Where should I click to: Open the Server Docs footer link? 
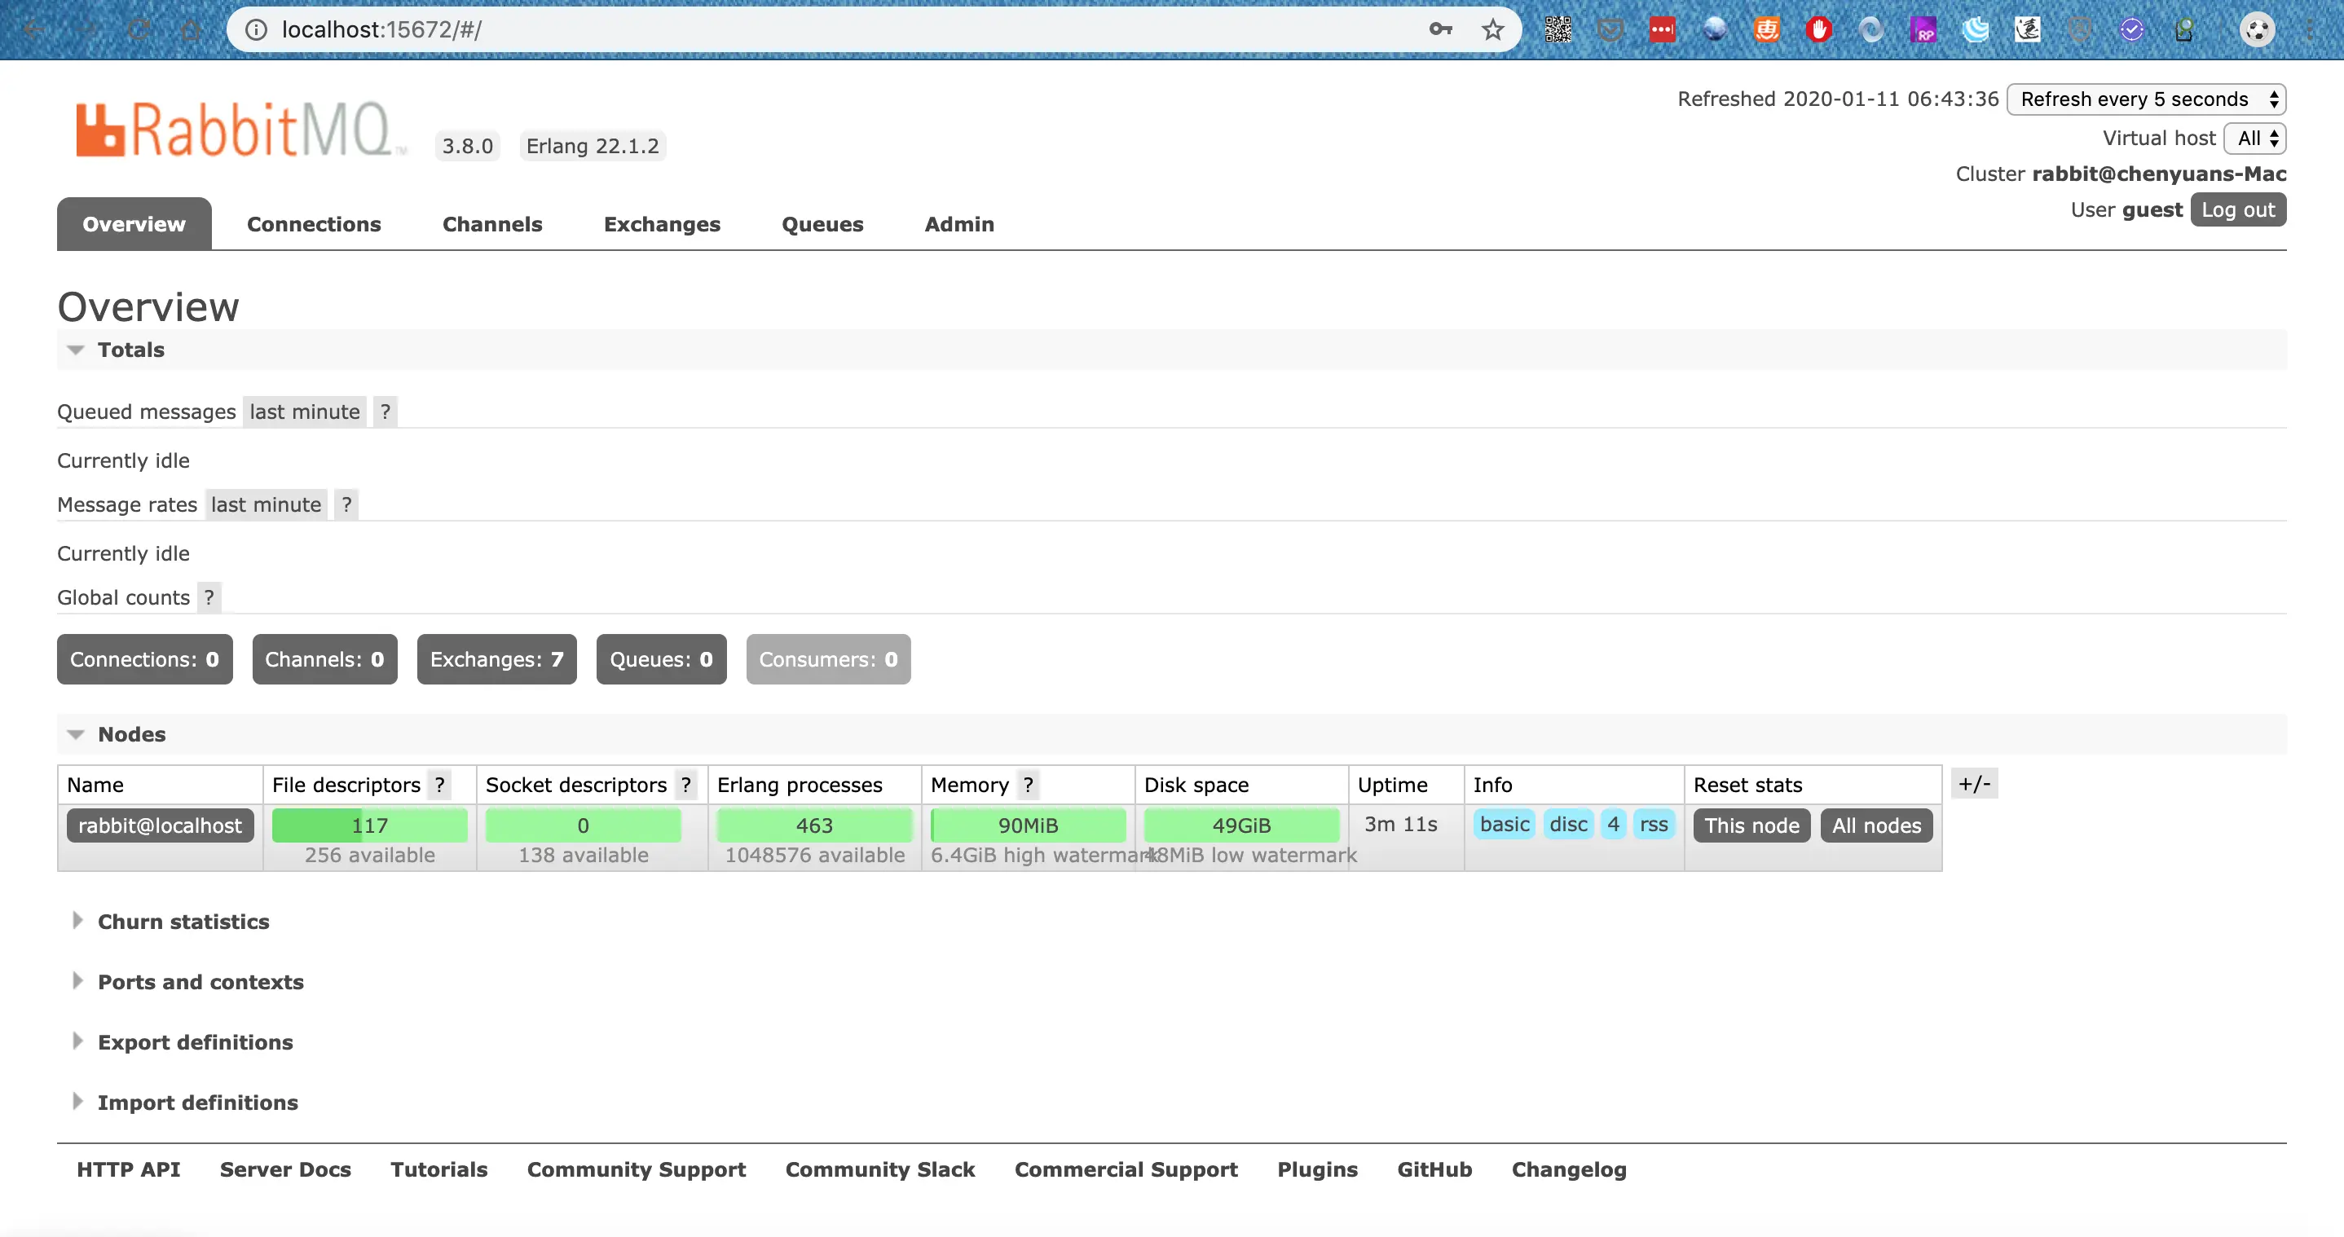286,1169
